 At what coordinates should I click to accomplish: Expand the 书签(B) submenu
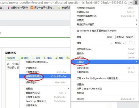[105, 20]
